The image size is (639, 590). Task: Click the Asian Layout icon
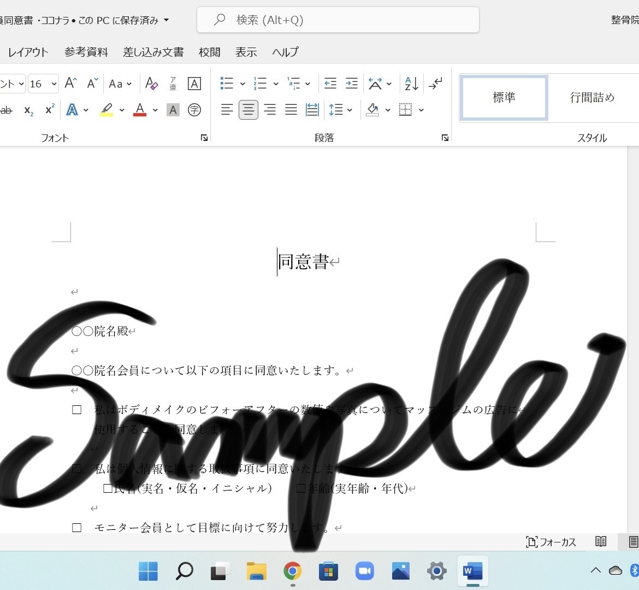coord(375,84)
